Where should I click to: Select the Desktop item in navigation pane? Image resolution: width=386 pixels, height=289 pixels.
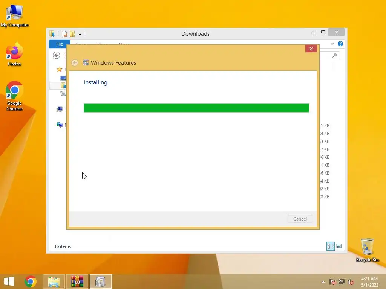(63, 78)
